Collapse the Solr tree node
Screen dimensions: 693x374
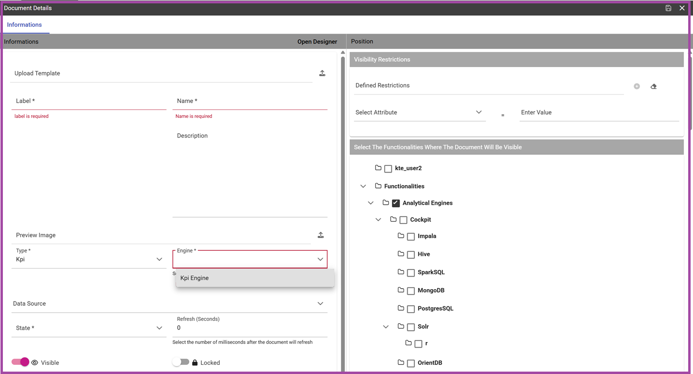[x=386, y=327]
